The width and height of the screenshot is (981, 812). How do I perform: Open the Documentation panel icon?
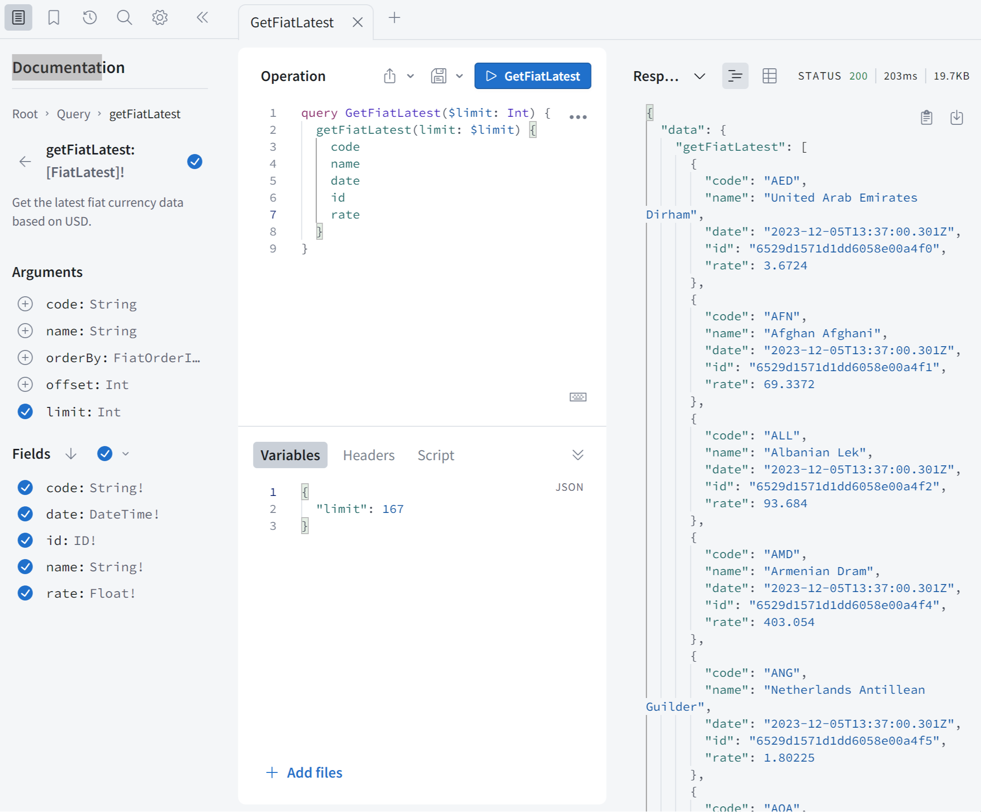click(x=18, y=18)
